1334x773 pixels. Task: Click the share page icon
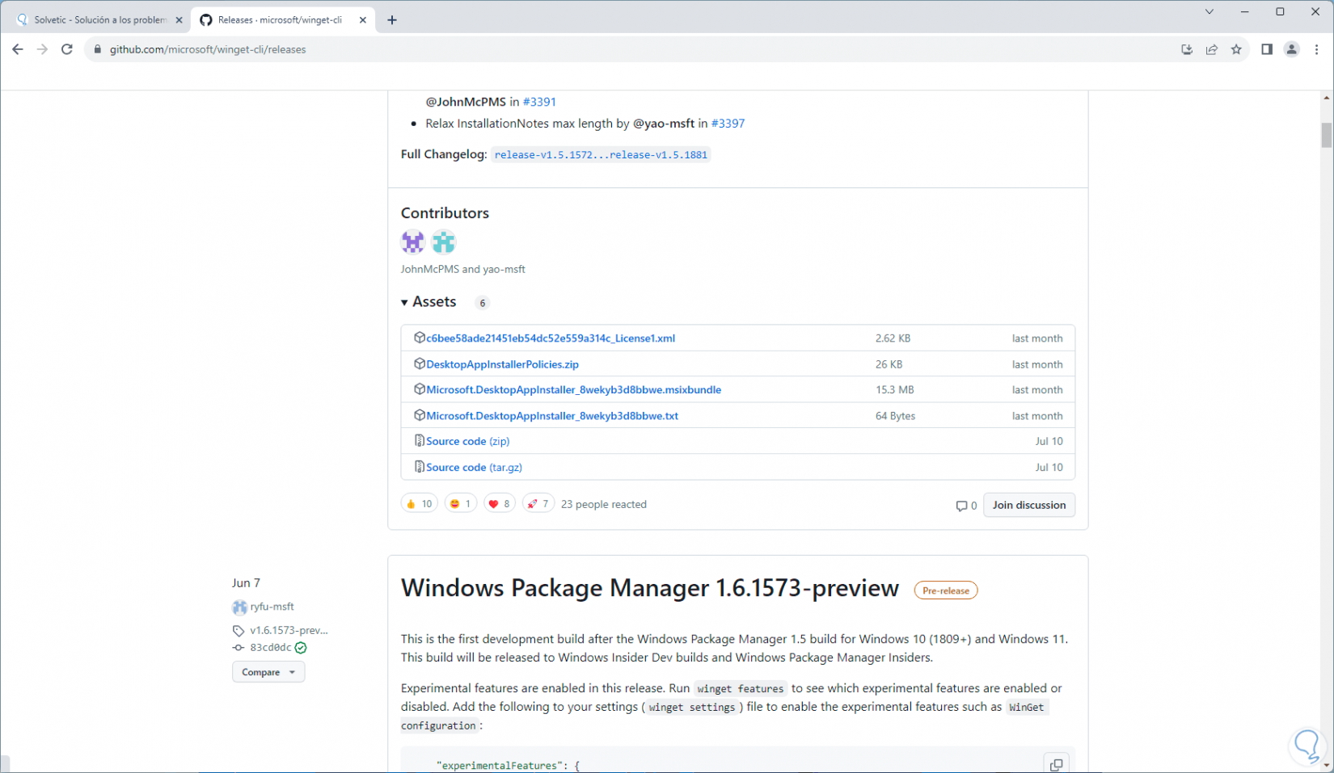click(1211, 49)
